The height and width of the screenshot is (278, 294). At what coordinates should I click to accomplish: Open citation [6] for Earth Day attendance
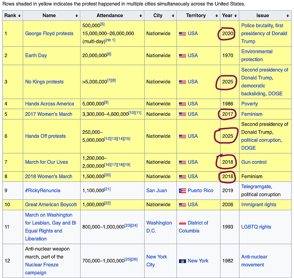pos(109,54)
